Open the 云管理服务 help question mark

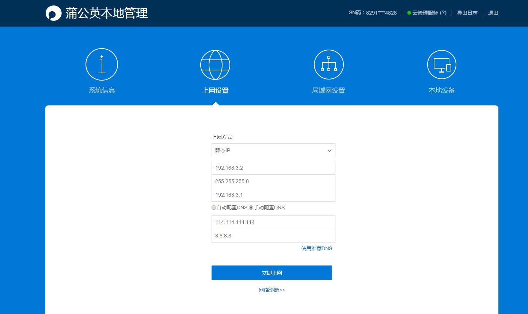443,12
